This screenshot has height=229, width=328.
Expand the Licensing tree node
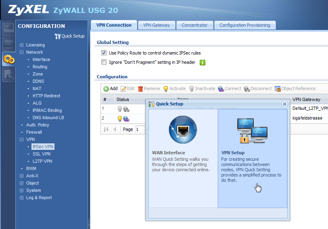(22, 45)
